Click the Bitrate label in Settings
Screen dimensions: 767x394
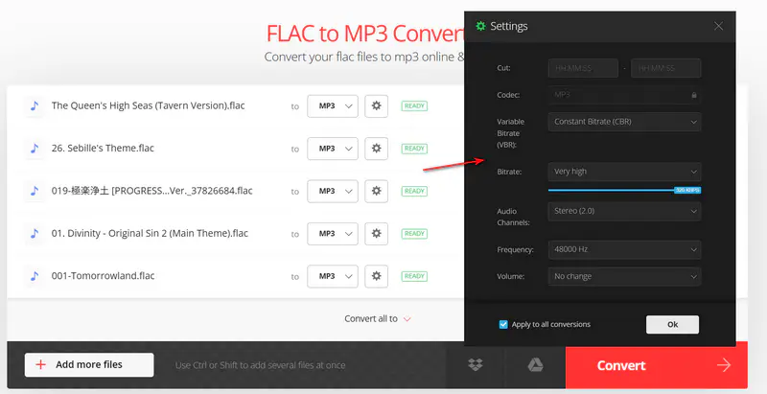(x=509, y=172)
